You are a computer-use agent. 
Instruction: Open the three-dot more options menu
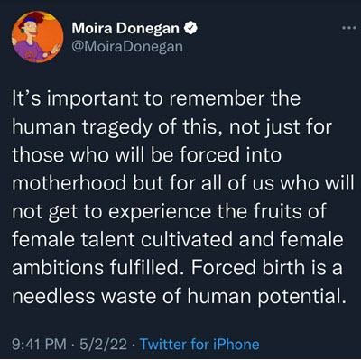coord(349,28)
